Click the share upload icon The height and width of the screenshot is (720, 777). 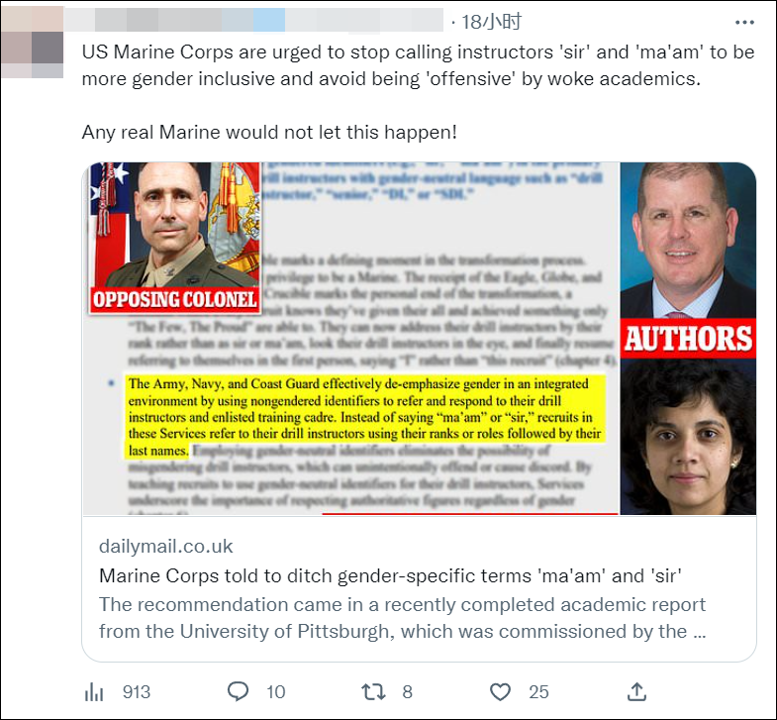pyautogui.click(x=636, y=691)
